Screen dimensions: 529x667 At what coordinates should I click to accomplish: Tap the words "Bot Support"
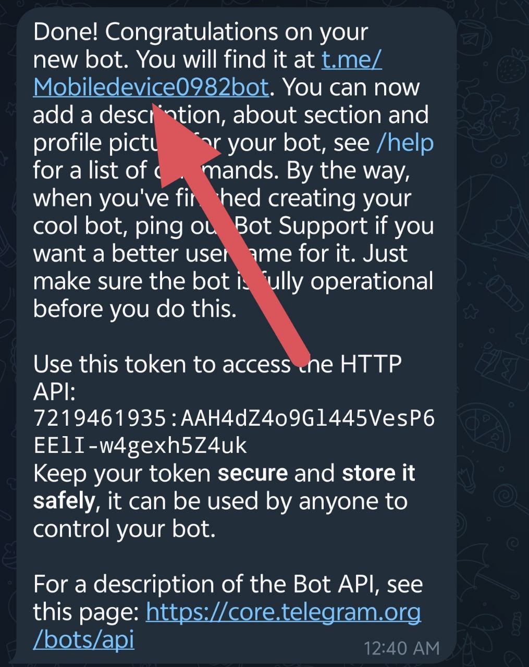click(301, 226)
